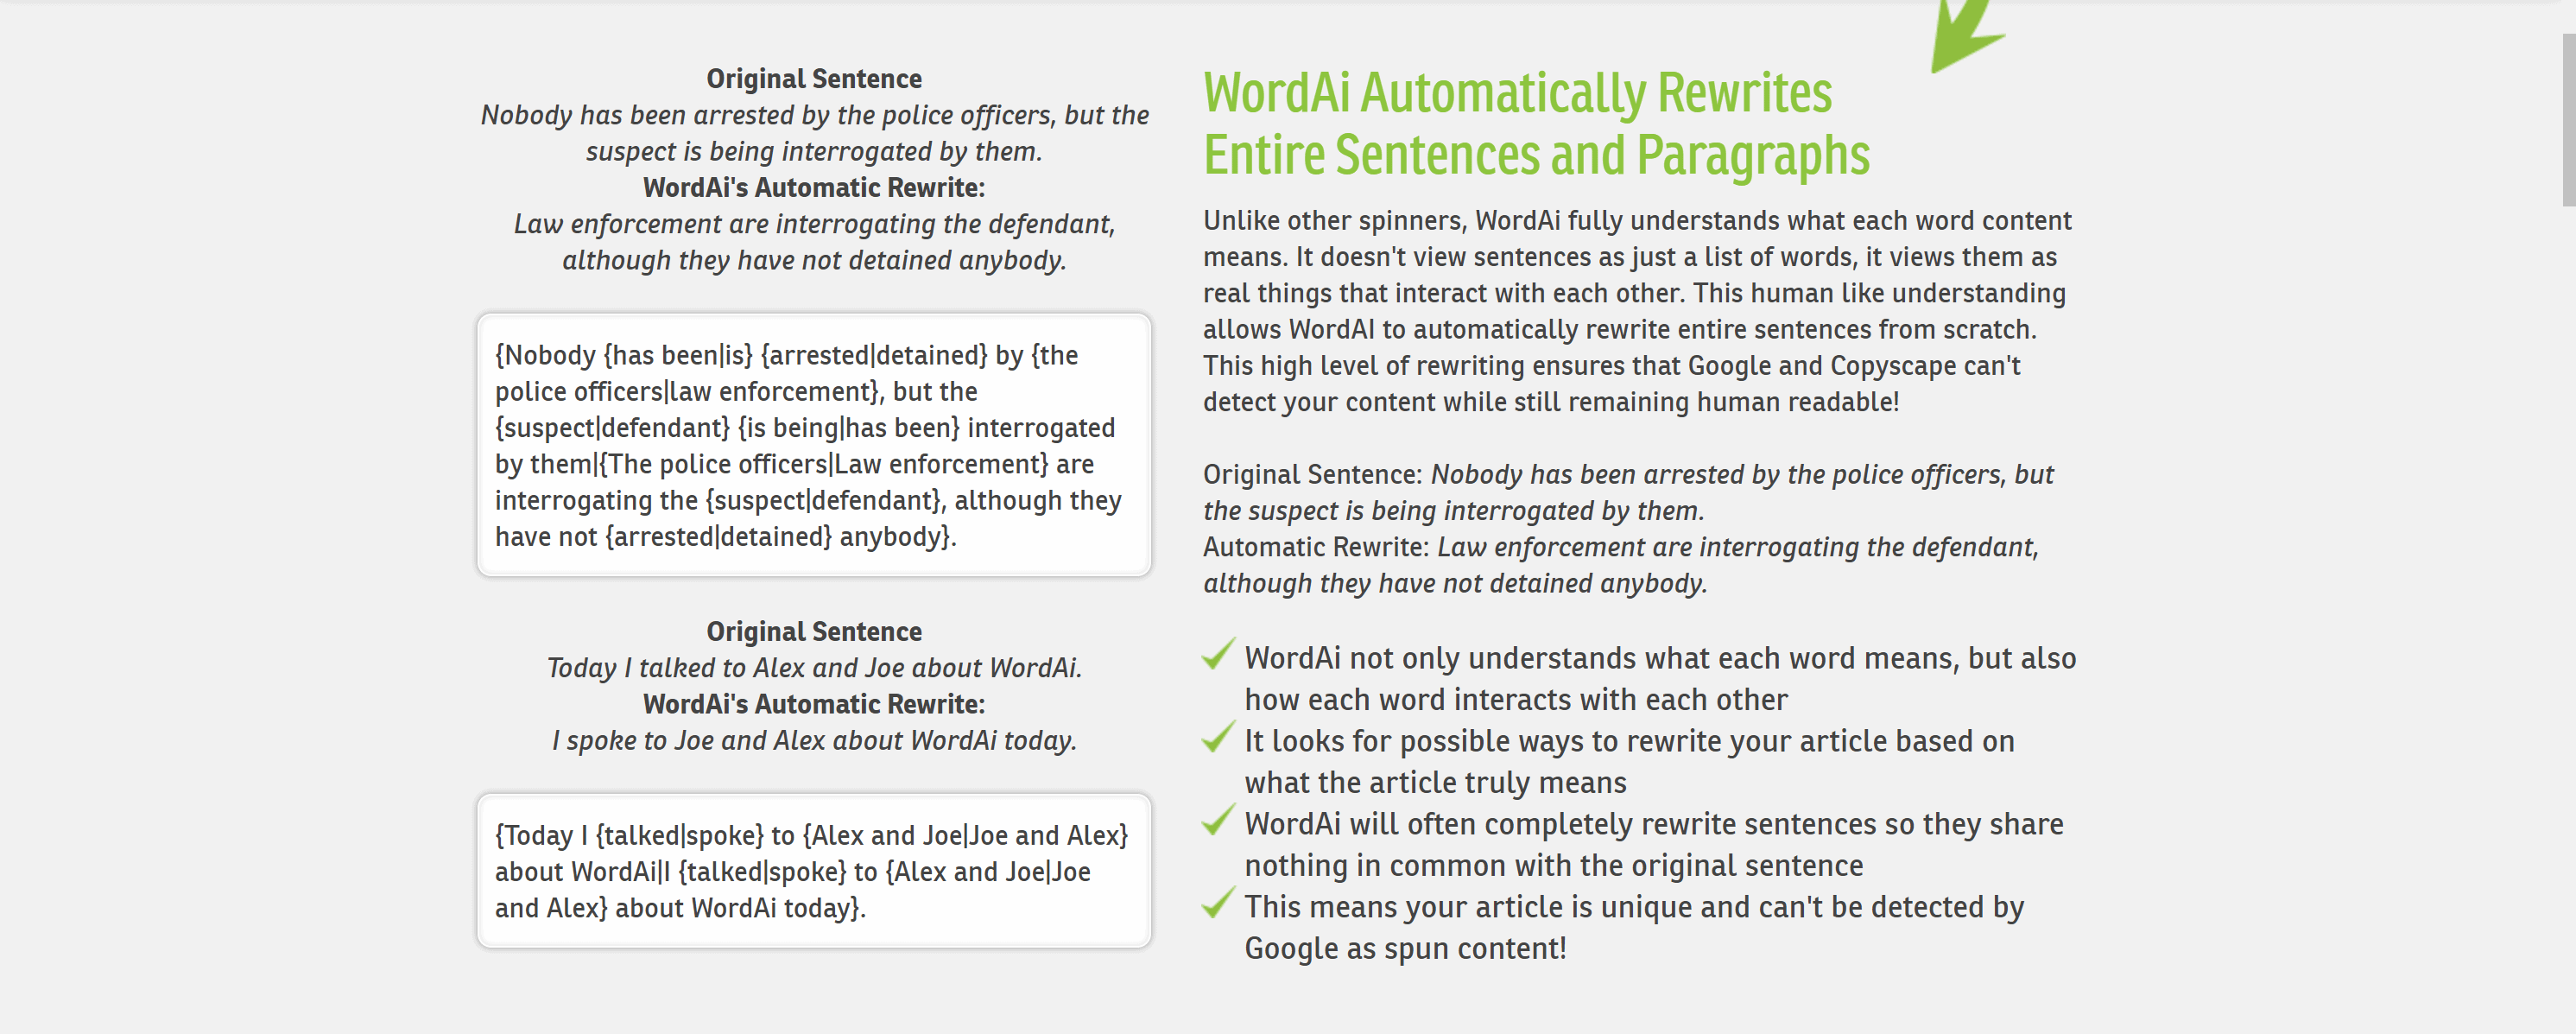Viewport: 2576px width, 1034px height.
Task: Click bullet text 'It looks for possible ways to rewrite'
Action: (x=1629, y=762)
